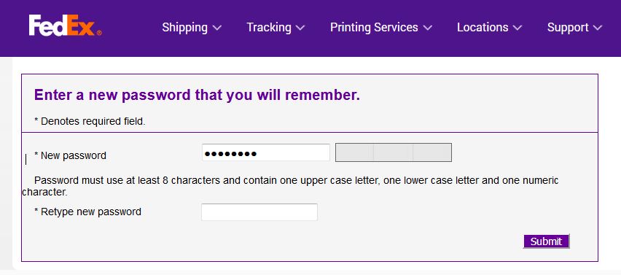Open the Printing Services menu label

tap(374, 27)
